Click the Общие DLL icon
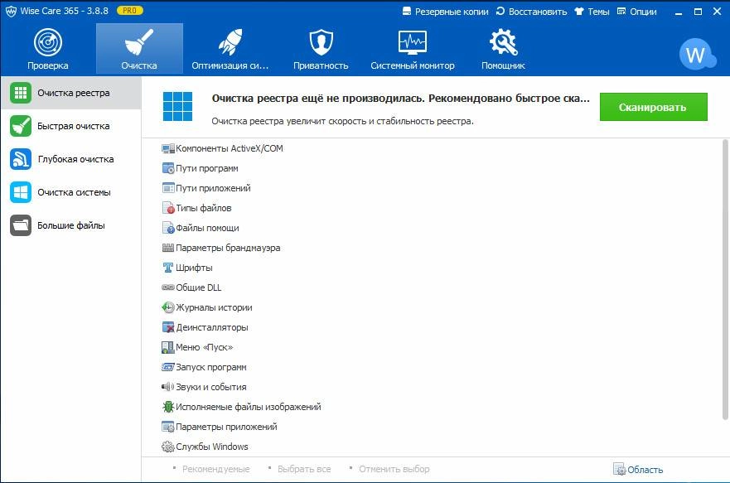The image size is (730, 483). pos(168,287)
